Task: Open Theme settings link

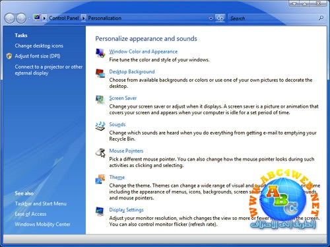Action: click(x=117, y=177)
